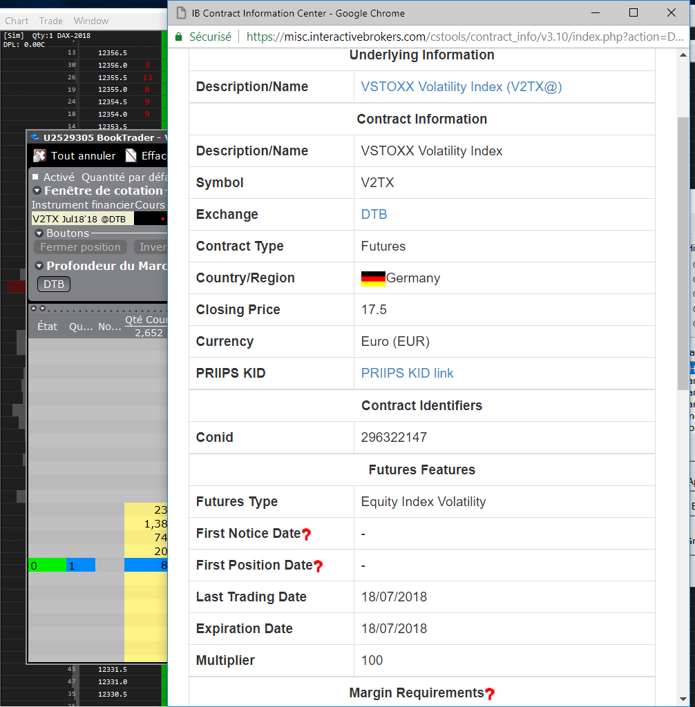Click the Conid value 296322147
The width and height of the screenshot is (695, 707).
point(394,437)
